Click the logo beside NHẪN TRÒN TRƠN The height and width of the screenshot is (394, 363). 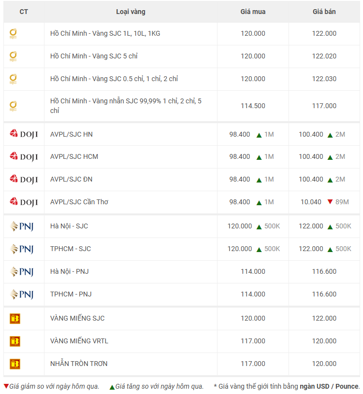pyautogui.click(x=15, y=364)
